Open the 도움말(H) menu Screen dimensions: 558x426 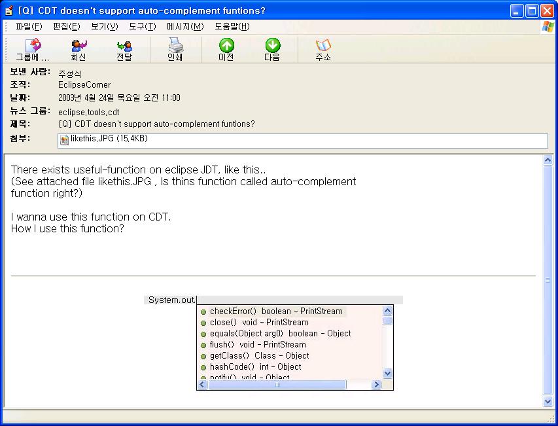[x=232, y=27]
